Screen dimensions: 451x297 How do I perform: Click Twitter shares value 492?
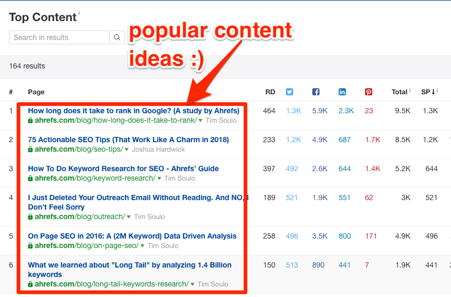[x=292, y=169]
